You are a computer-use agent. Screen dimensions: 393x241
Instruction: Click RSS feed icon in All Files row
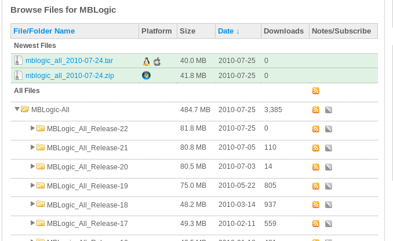click(316, 91)
